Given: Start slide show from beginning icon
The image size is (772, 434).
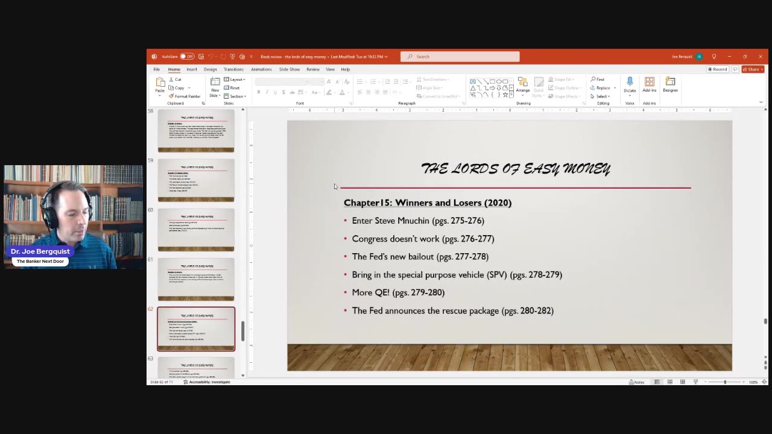Looking at the screenshot, I should (232, 57).
